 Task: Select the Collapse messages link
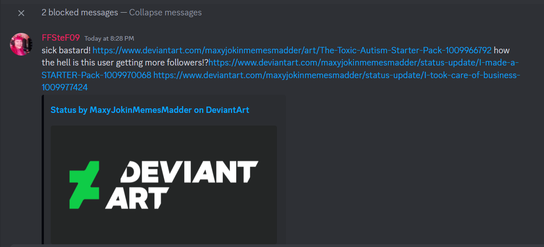tap(165, 13)
